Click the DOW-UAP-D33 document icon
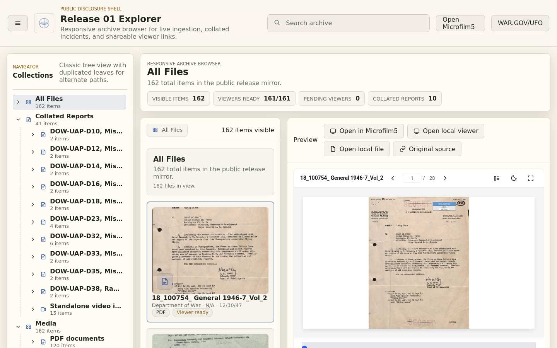557x348 pixels. pos(43,257)
